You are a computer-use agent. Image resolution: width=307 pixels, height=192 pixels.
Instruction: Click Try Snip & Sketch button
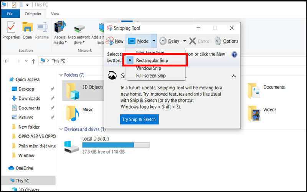[139, 119]
